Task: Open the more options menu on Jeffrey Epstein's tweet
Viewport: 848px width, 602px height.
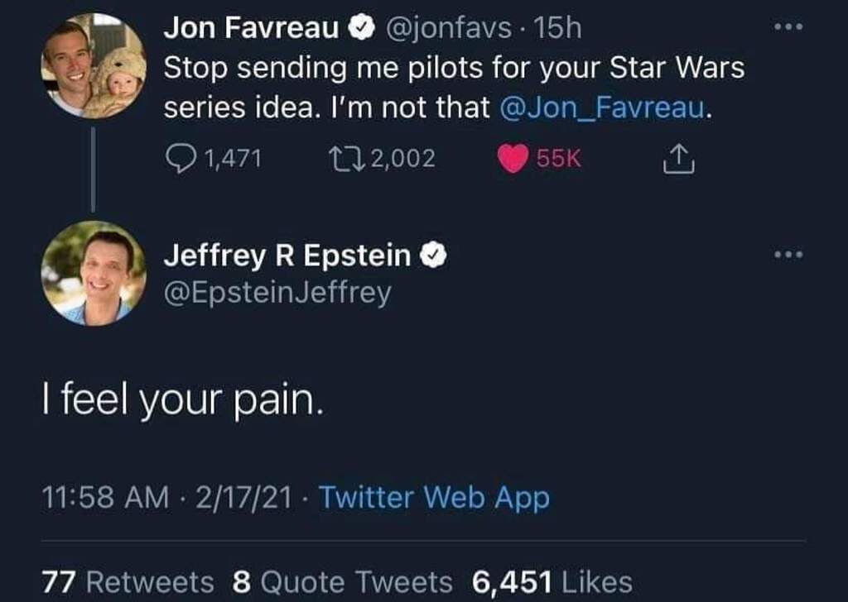Action: [789, 255]
